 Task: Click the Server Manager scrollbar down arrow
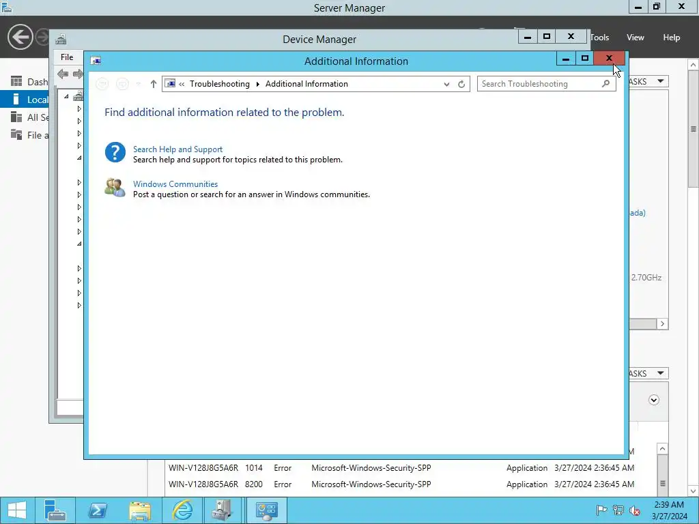tap(694, 491)
